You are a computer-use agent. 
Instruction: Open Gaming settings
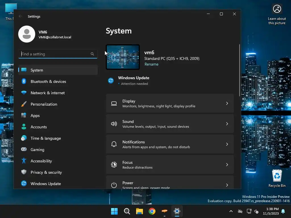[58, 149]
